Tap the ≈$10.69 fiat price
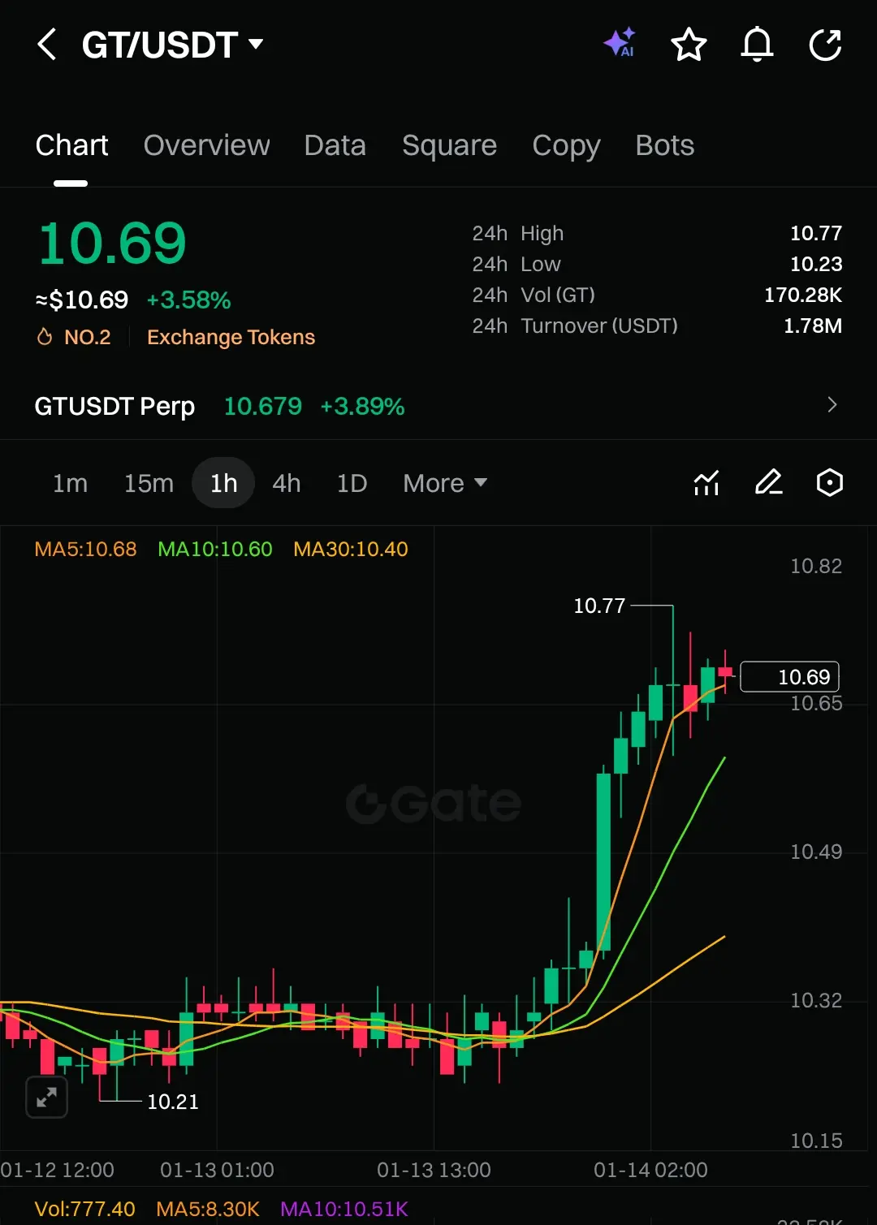This screenshot has width=877, height=1225. [81, 300]
